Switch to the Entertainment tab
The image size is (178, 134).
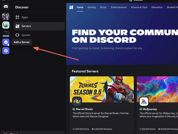coord(119,7)
